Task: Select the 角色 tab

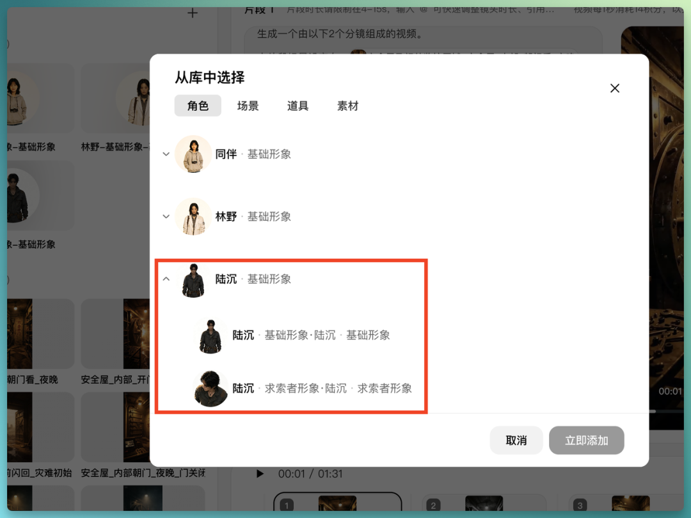Action: (x=198, y=106)
